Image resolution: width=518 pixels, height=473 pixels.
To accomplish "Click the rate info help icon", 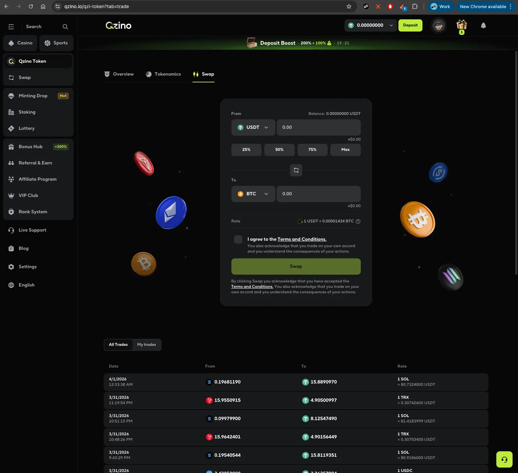I will pos(358,221).
